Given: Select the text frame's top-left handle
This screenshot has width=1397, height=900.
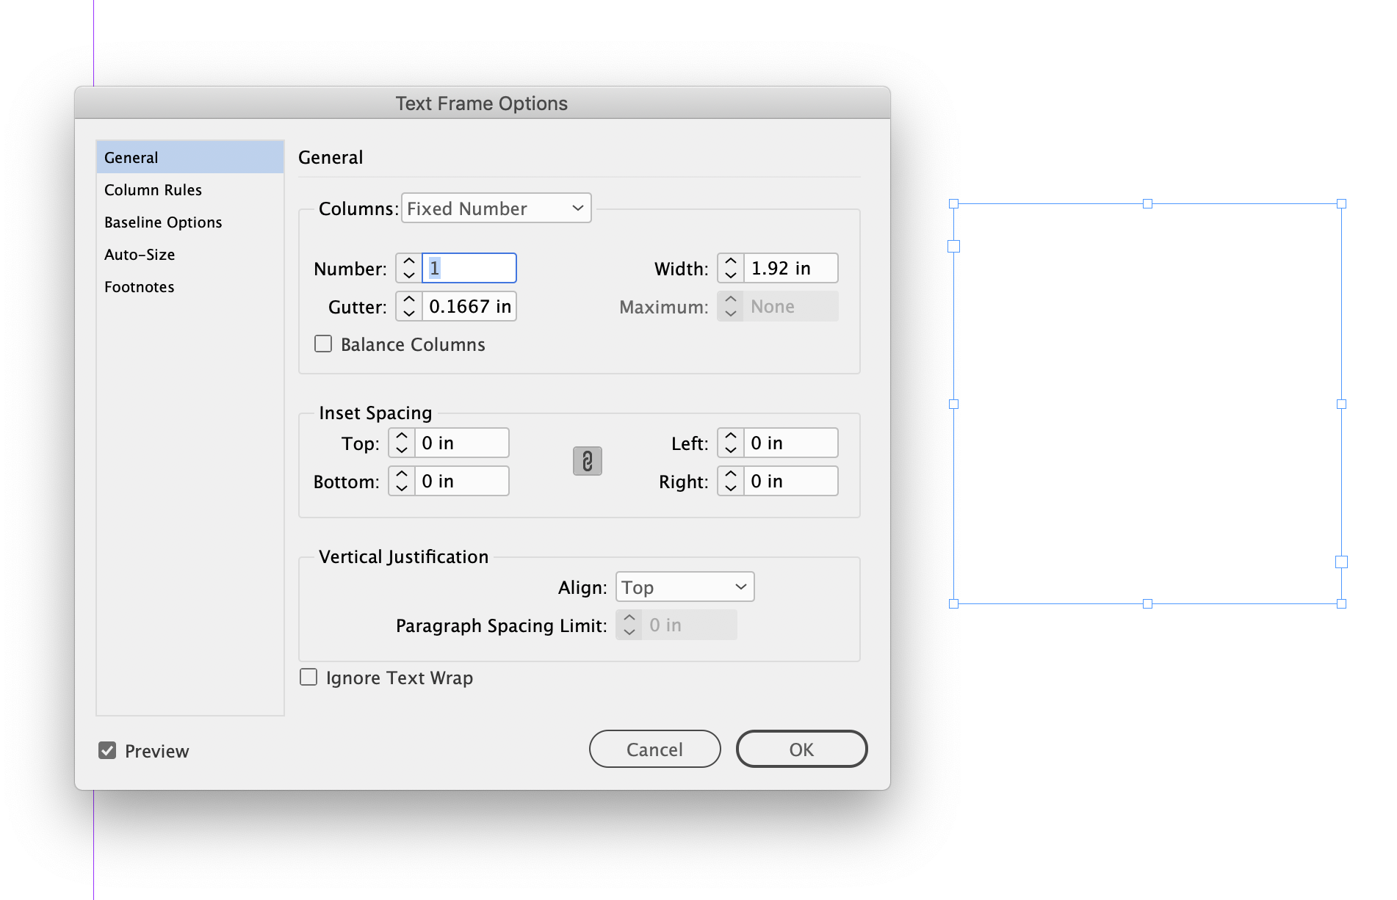Looking at the screenshot, I should pos(953,203).
